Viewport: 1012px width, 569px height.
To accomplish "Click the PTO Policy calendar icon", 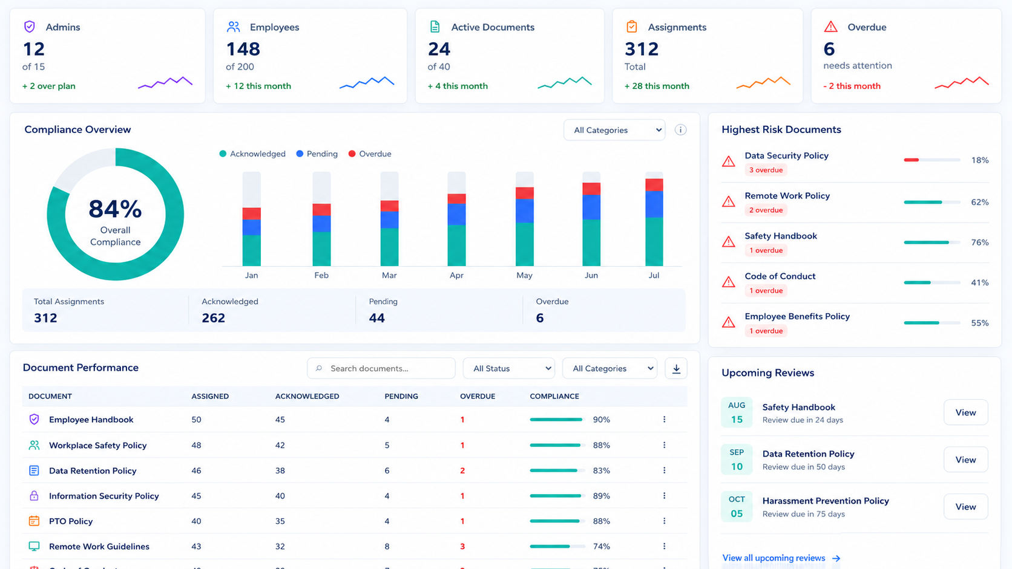I will coord(34,521).
